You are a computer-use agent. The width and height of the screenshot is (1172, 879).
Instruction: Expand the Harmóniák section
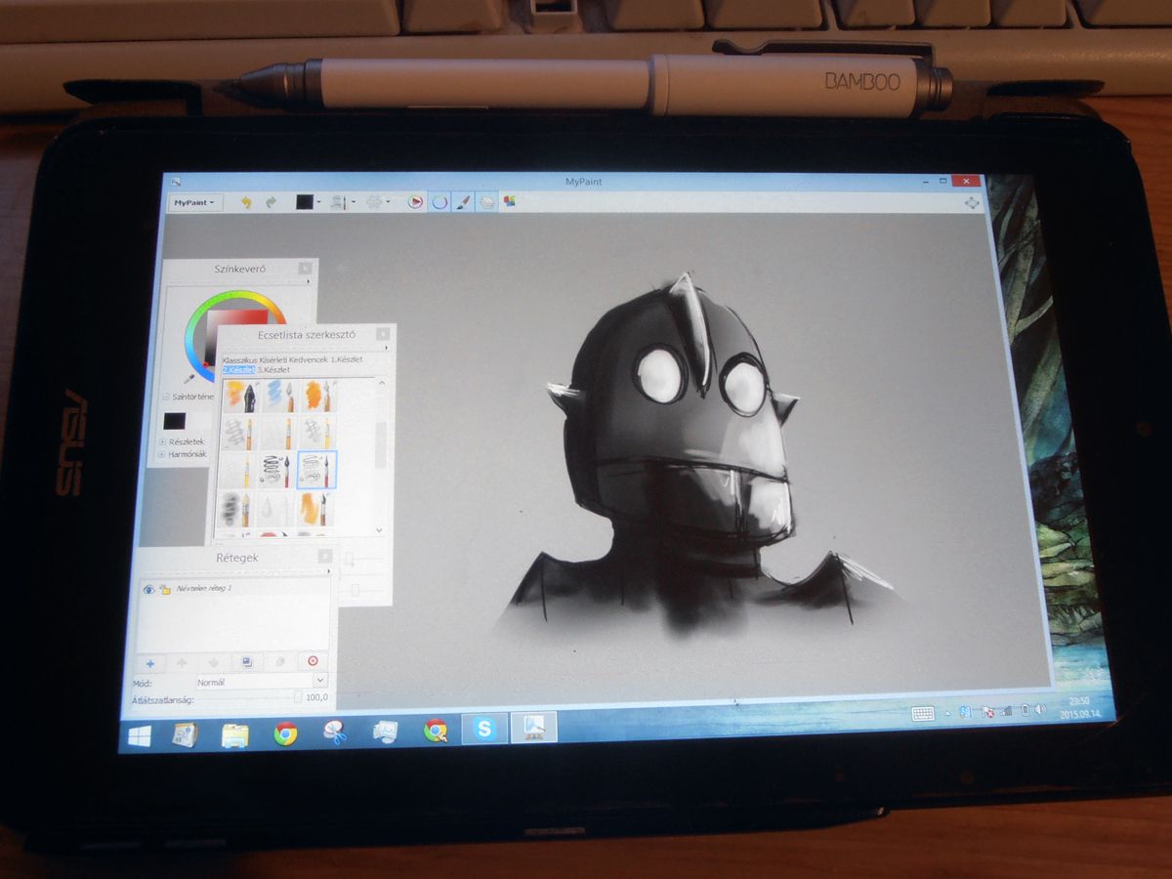click(x=161, y=454)
